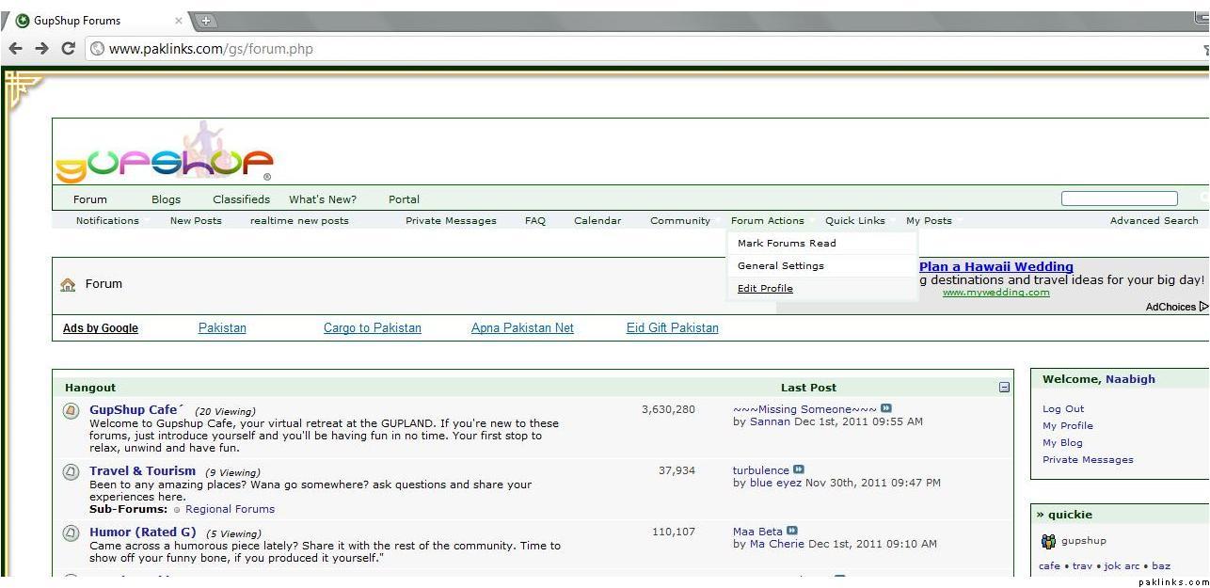
Task: Click the browser back arrow
Action: click(15, 48)
